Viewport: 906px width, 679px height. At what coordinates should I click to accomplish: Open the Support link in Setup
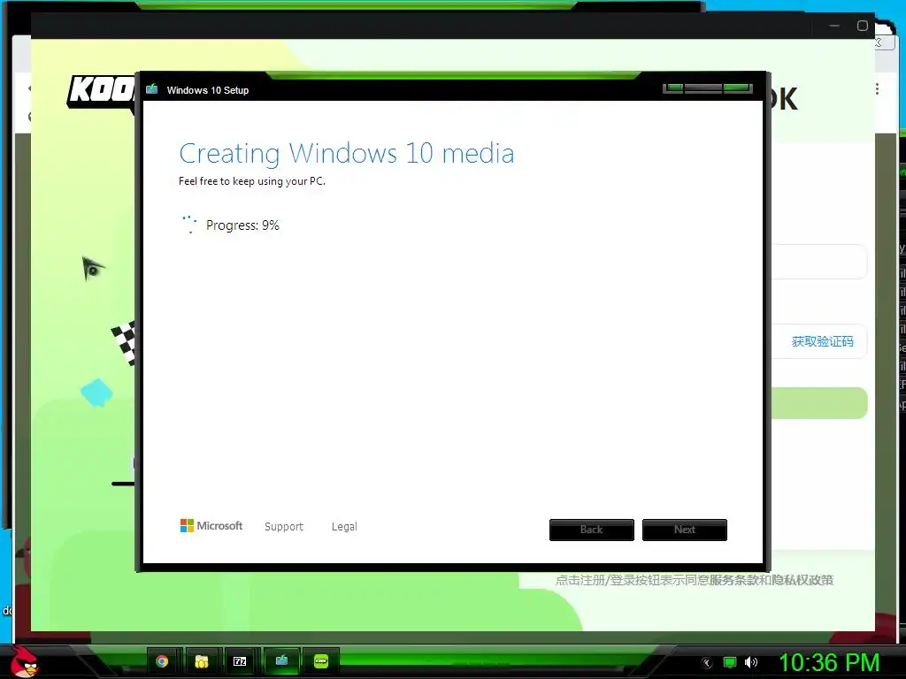click(x=284, y=527)
